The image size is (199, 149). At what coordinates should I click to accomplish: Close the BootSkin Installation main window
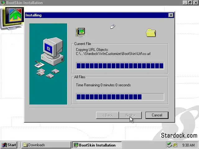point(196,3)
